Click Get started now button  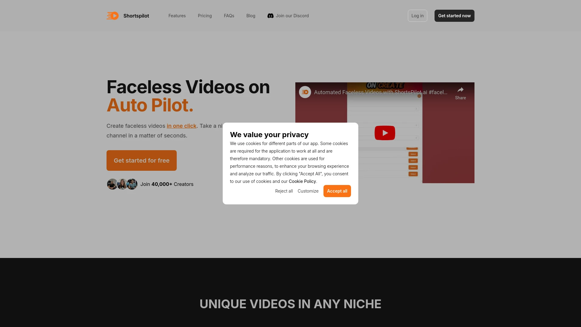(x=454, y=15)
